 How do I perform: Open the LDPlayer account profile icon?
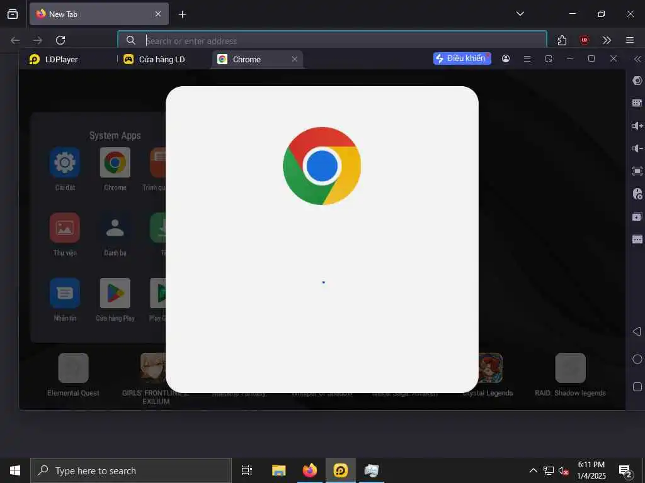pyautogui.click(x=506, y=58)
